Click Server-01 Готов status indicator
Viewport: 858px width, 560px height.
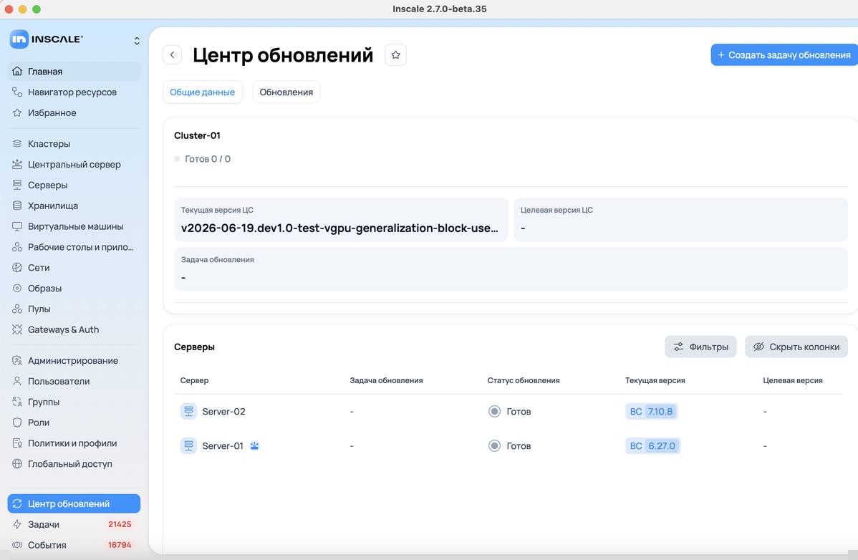(509, 445)
